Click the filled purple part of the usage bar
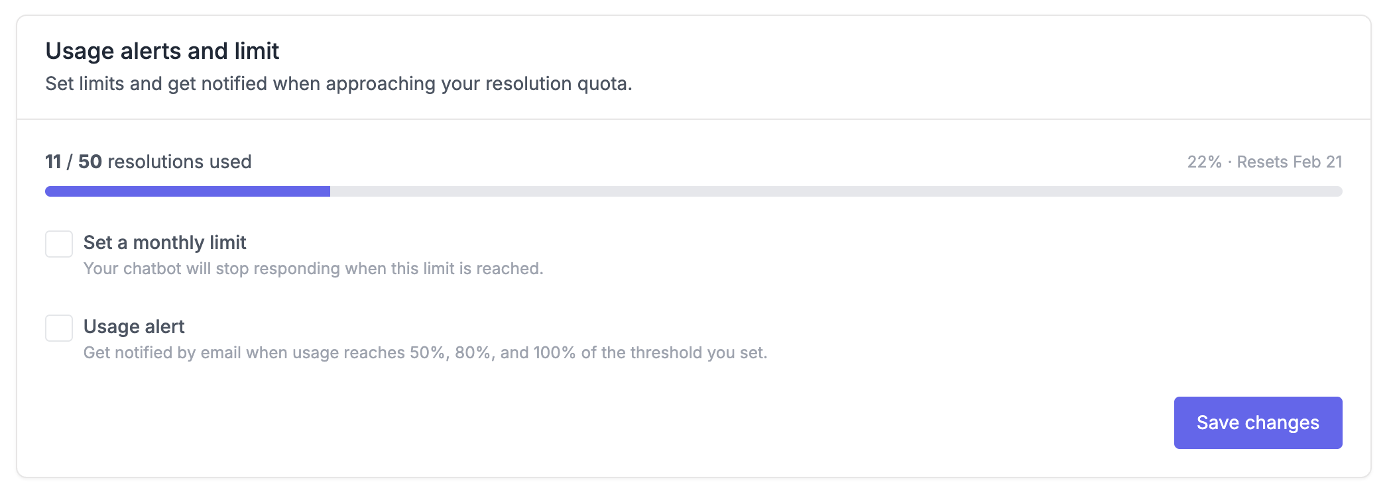 pyautogui.click(x=188, y=191)
